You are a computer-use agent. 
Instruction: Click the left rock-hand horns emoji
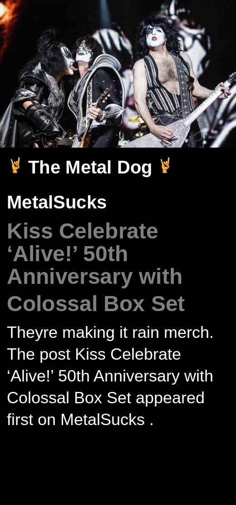(x=15, y=166)
